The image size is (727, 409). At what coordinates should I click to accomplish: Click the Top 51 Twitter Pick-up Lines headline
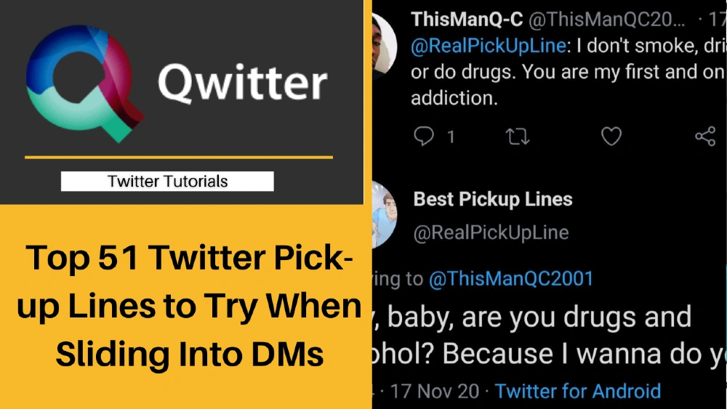coord(189,305)
